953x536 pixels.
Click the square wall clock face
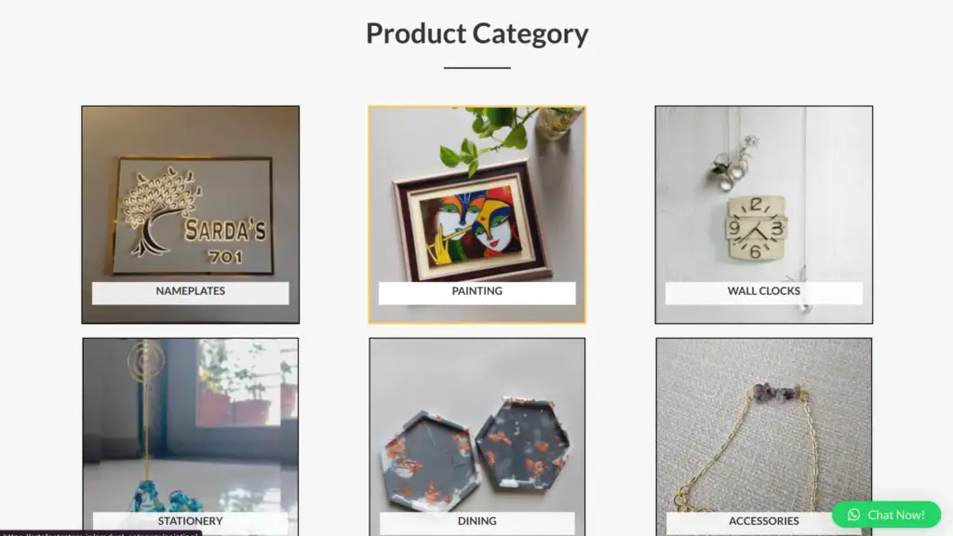pos(756,228)
